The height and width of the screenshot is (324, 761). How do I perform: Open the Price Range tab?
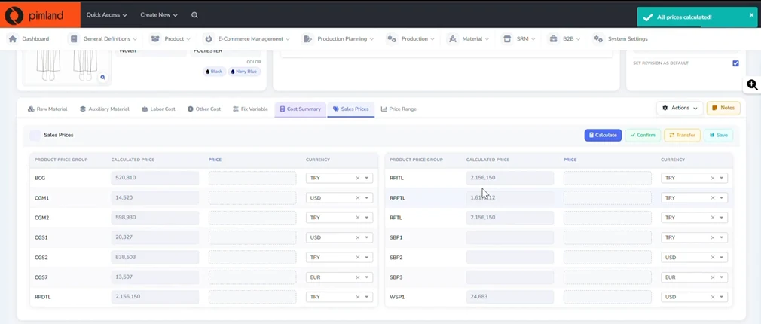click(399, 109)
